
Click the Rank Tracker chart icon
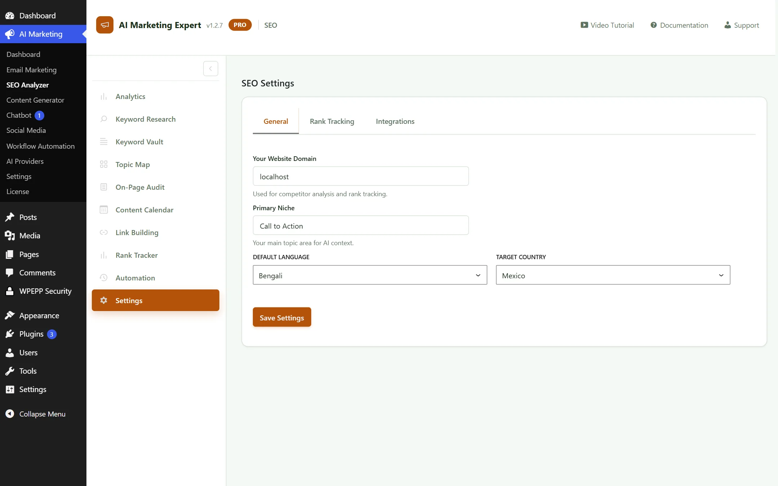pos(104,255)
